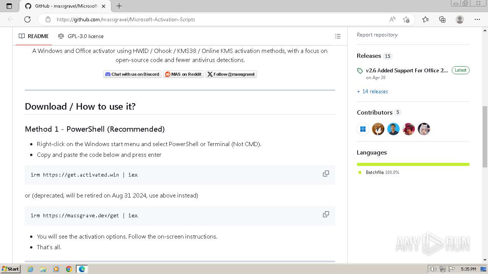Open the second contributor avatar
Screen dimensions: 488x274
(x=378, y=129)
